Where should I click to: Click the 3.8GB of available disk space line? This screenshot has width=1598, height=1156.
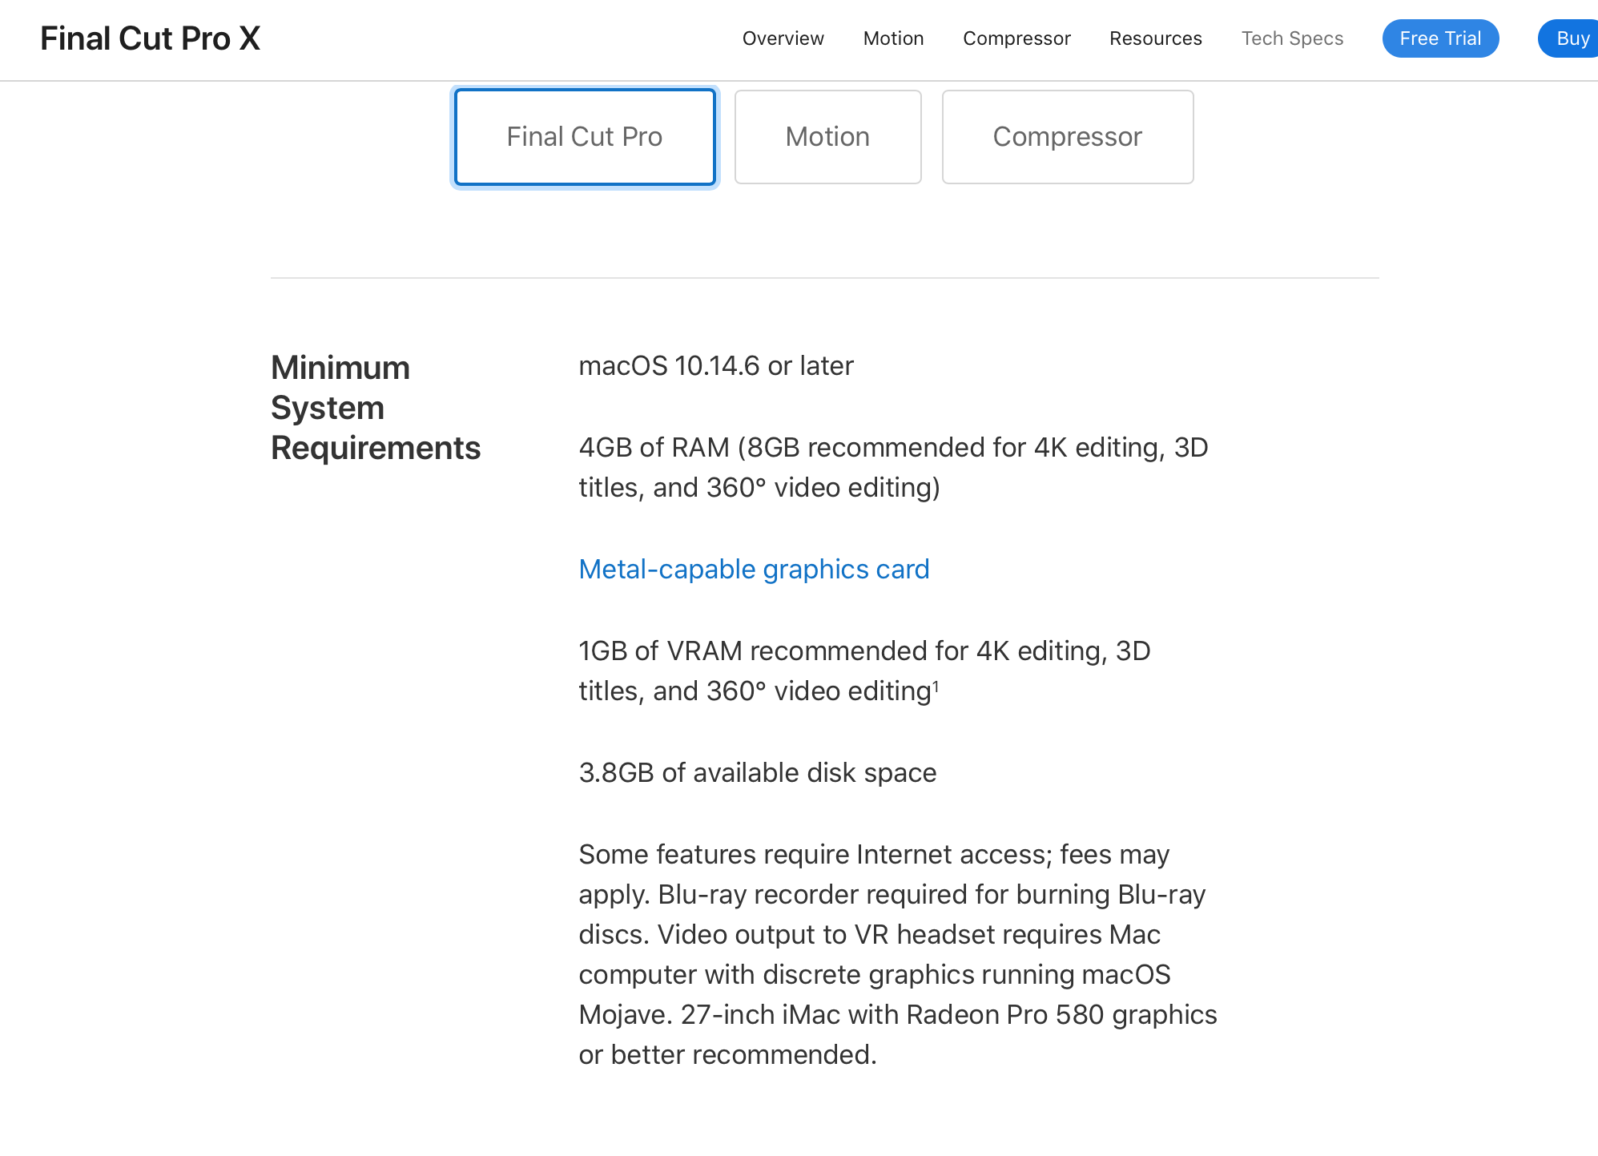[757, 772]
